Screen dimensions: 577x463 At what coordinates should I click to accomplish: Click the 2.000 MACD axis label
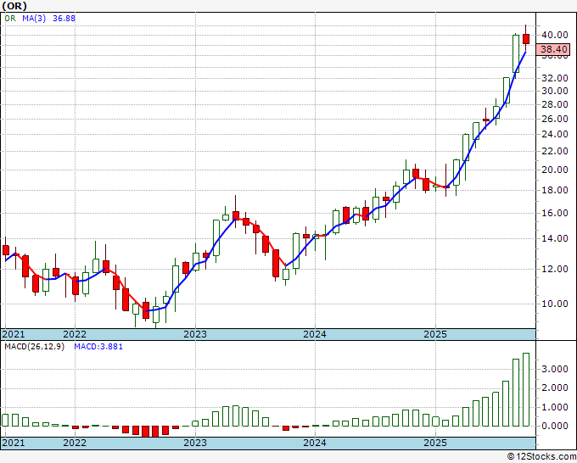click(554, 388)
